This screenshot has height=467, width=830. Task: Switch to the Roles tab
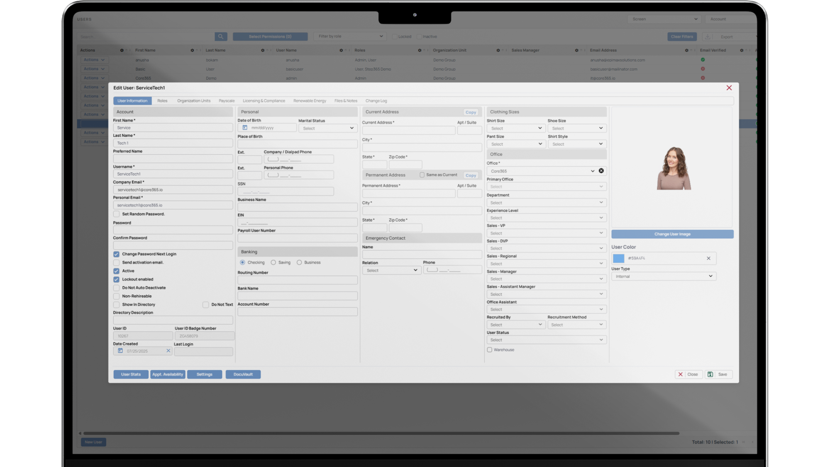pyautogui.click(x=162, y=101)
